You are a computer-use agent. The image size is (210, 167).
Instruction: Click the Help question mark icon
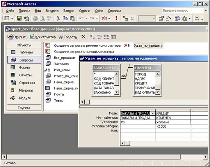(197, 18)
